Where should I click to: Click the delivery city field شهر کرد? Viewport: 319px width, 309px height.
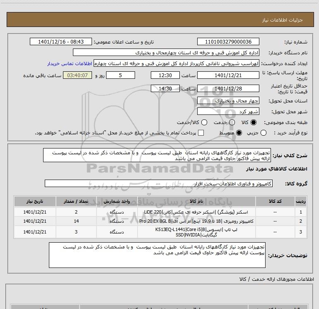tap(228, 112)
